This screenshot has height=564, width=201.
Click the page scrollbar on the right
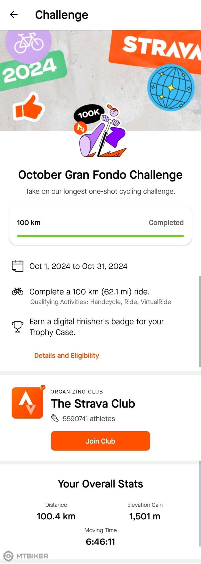200,321
